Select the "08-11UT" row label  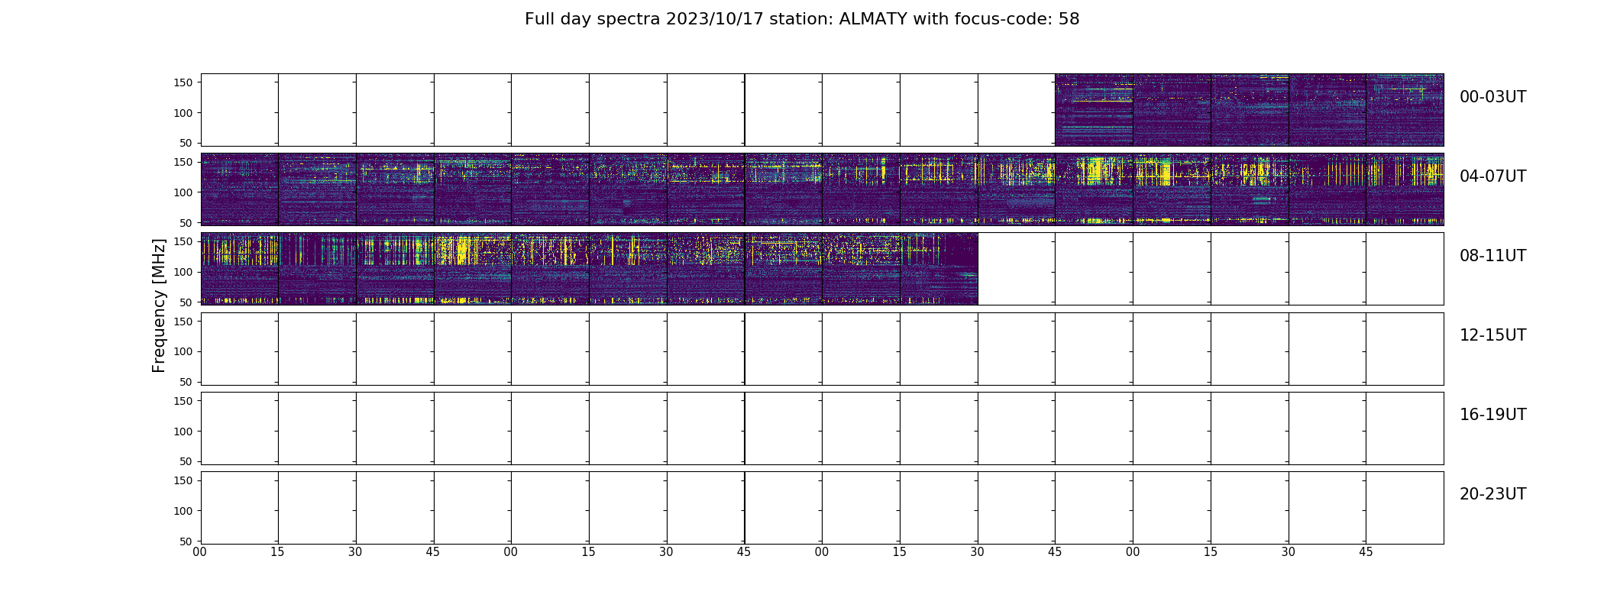(1492, 256)
